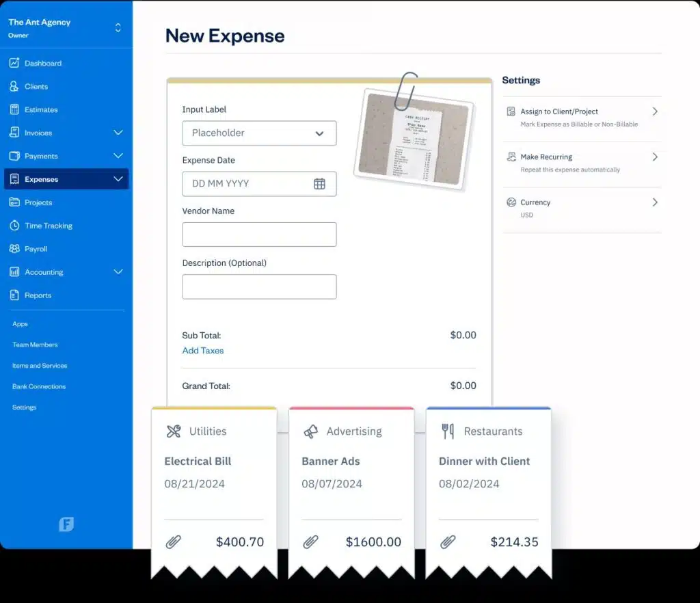700x603 pixels.
Task: Click the Add Taxes link
Action: pos(203,350)
